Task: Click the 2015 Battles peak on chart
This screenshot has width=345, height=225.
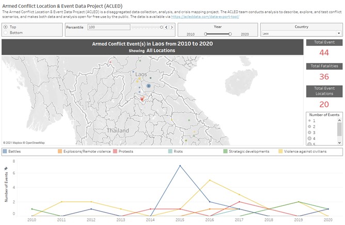Action: pos(179,166)
